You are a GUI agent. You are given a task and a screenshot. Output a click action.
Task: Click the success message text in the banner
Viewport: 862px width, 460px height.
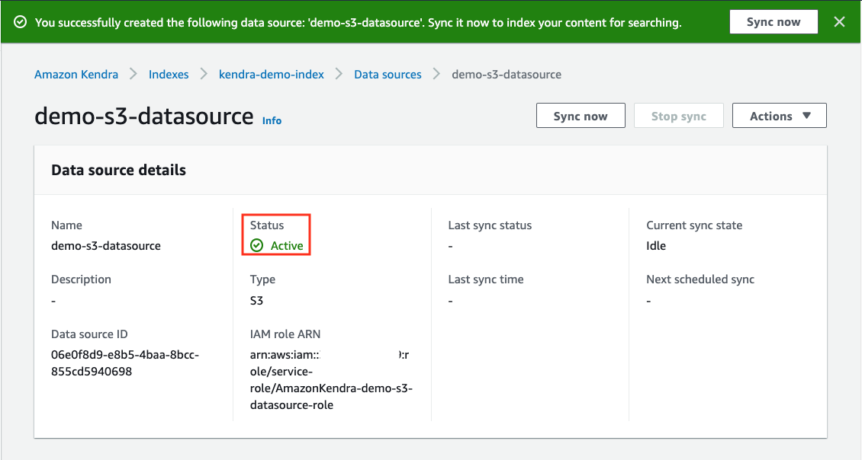pos(359,23)
